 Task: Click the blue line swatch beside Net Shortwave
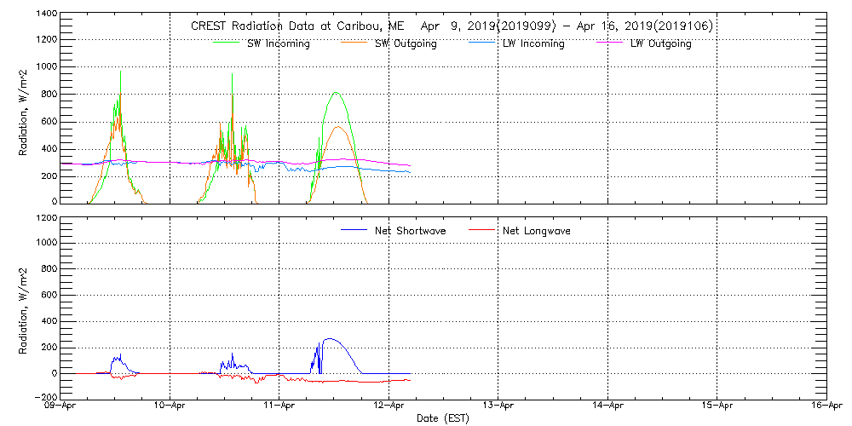click(354, 230)
